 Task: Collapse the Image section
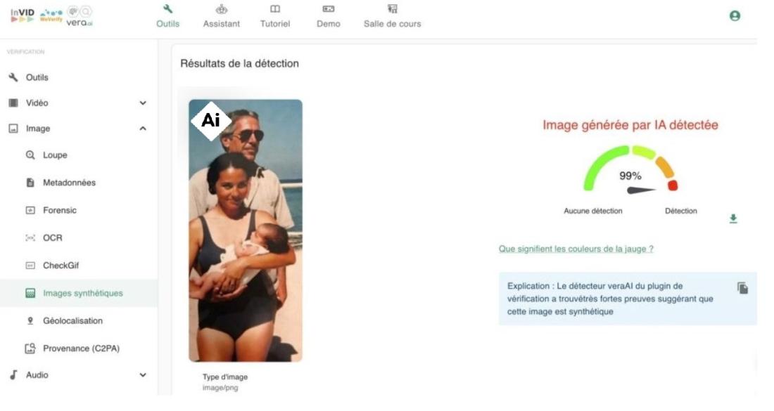point(143,129)
